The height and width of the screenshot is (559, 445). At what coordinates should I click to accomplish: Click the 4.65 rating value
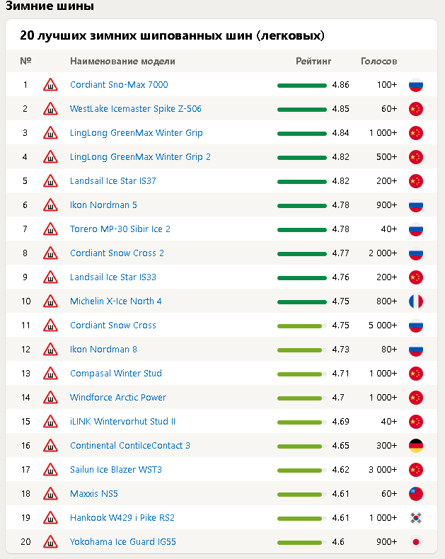pyautogui.click(x=340, y=446)
